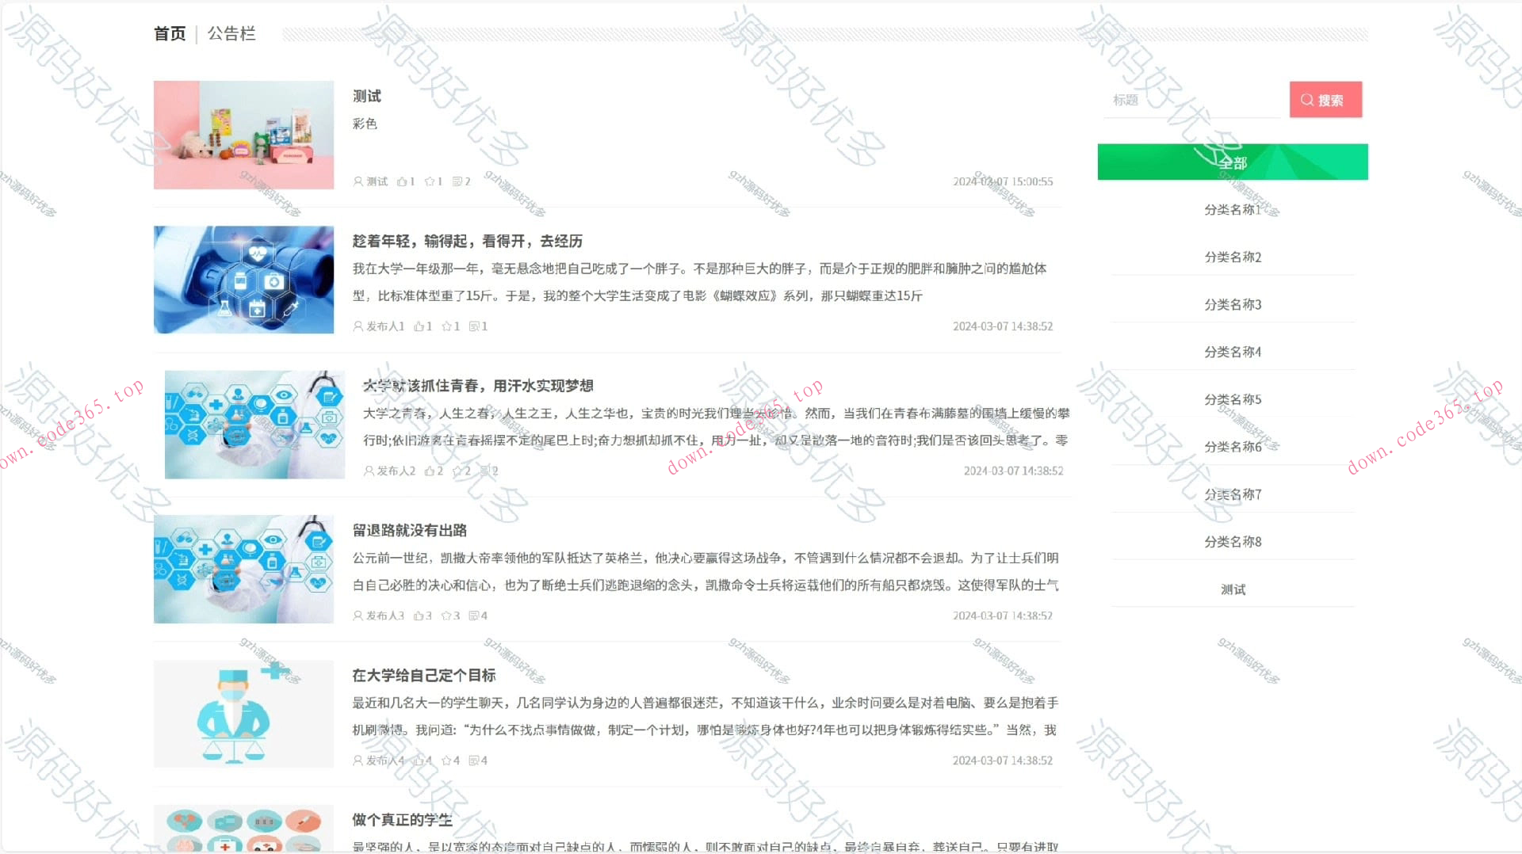Click the pink thumbnail of the 测试 article
1522x854 pixels.
243,135
